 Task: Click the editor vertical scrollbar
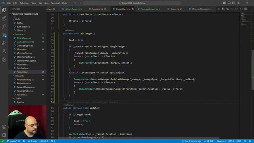click(252, 70)
